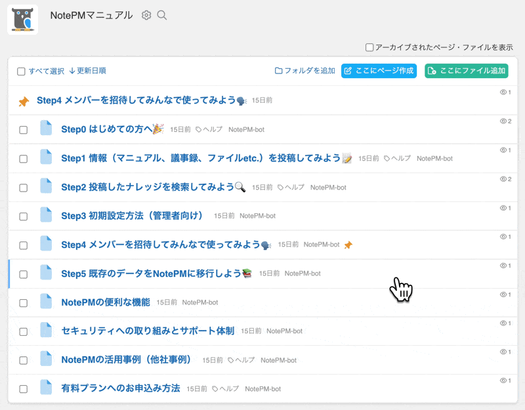Click the page icon for Step5 既存のデータ row
This screenshot has height=410, width=525.
tap(46, 272)
